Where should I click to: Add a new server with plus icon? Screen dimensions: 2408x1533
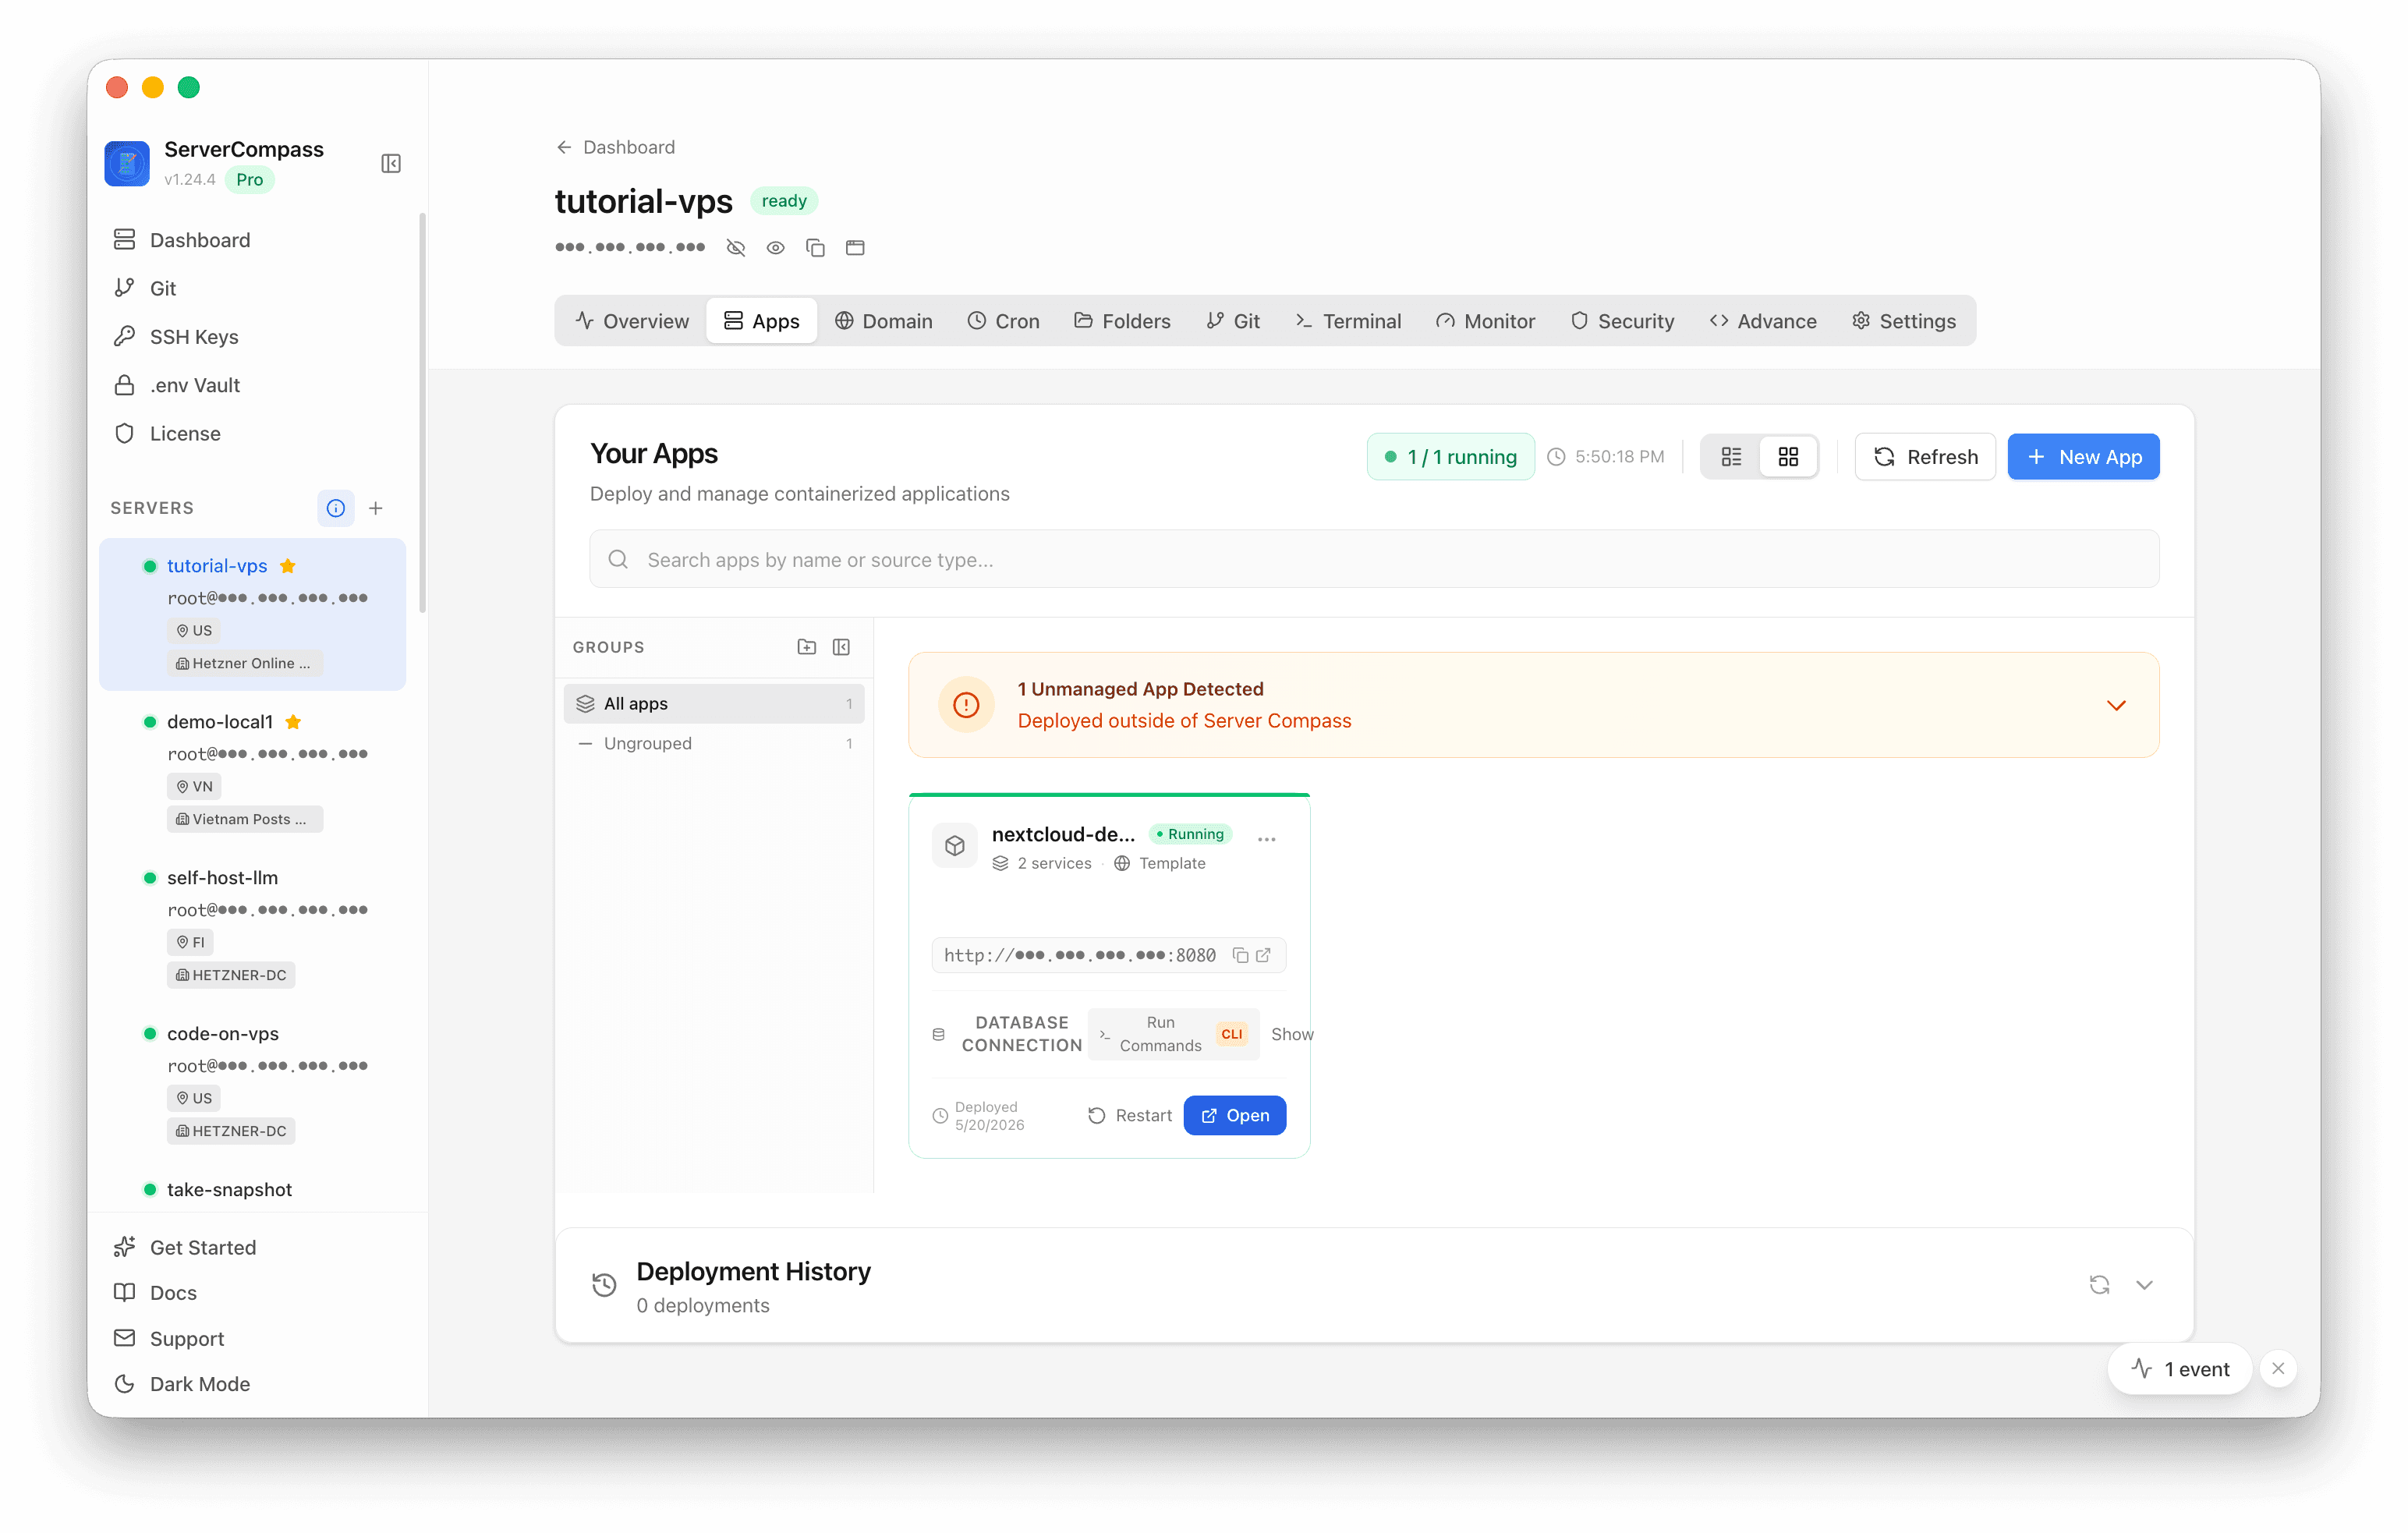[x=376, y=508]
